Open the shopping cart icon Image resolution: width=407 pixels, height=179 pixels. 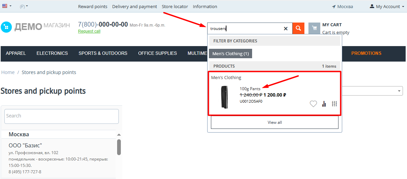(x=314, y=28)
